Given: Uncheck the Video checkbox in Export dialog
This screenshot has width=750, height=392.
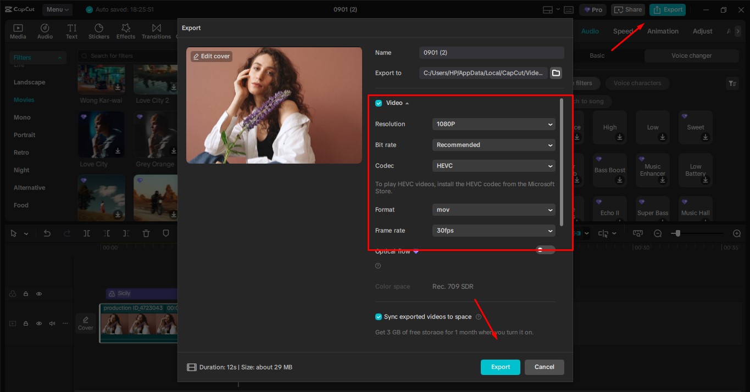Looking at the screenshot, I should coord(378,103).
